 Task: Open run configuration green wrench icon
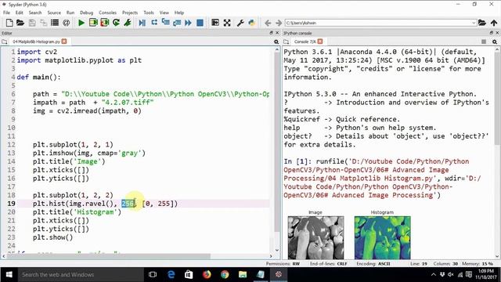(x=128, y=23)
